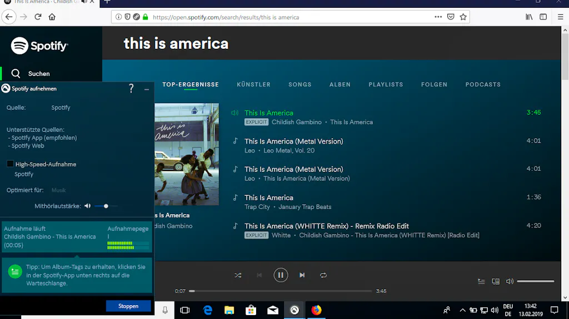Switch to Alben tab
569x319 pixels.
340,84
